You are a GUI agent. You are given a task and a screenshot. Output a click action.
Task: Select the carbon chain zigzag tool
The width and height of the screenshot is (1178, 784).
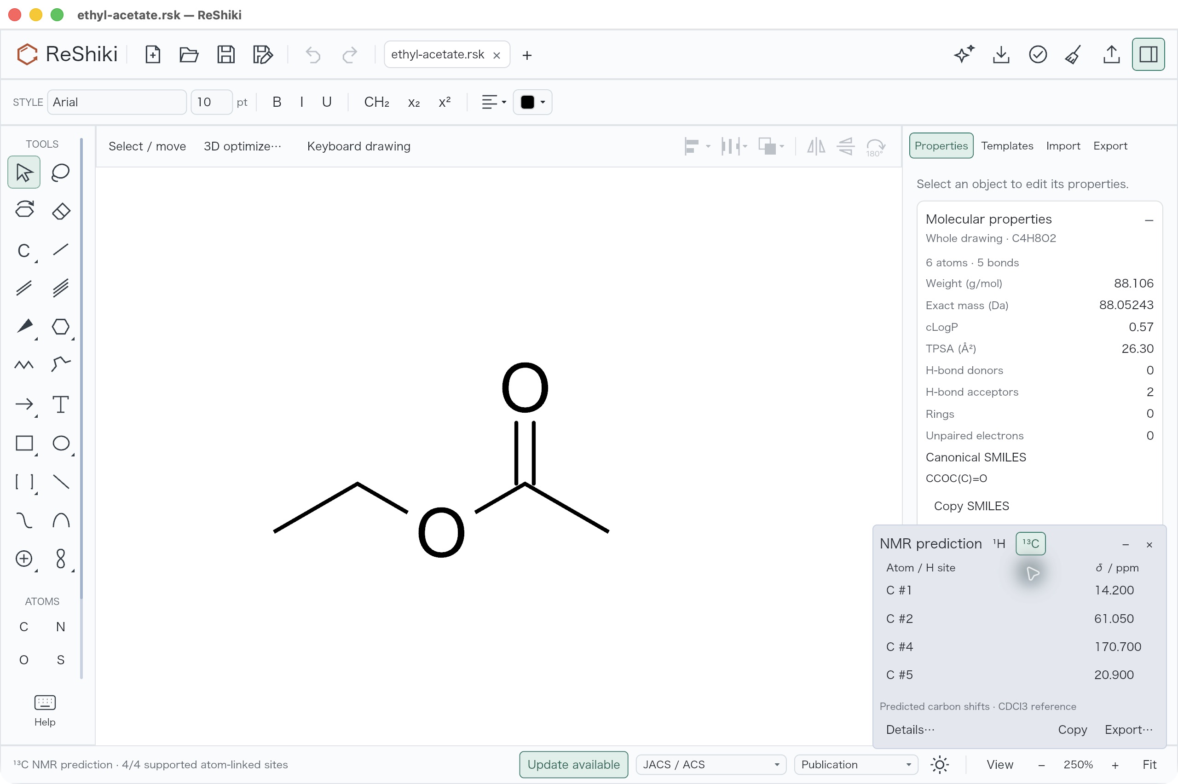[x=24, y=365]
